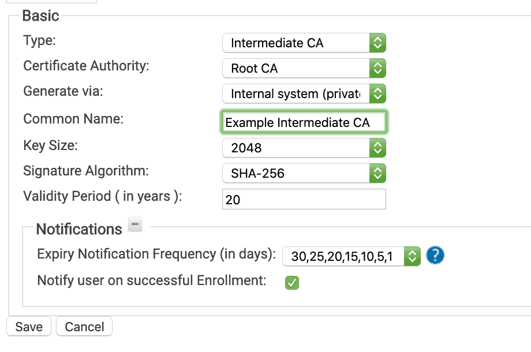Click the Notifications section heading

pyautogui.click(x=79, y=229)
